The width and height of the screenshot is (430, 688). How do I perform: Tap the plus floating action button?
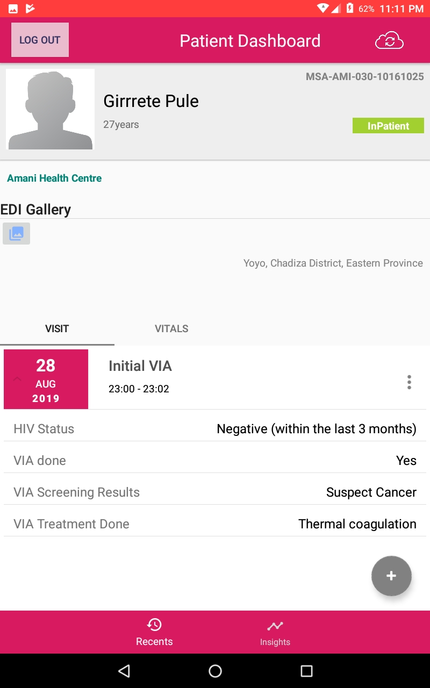[391, 576]
